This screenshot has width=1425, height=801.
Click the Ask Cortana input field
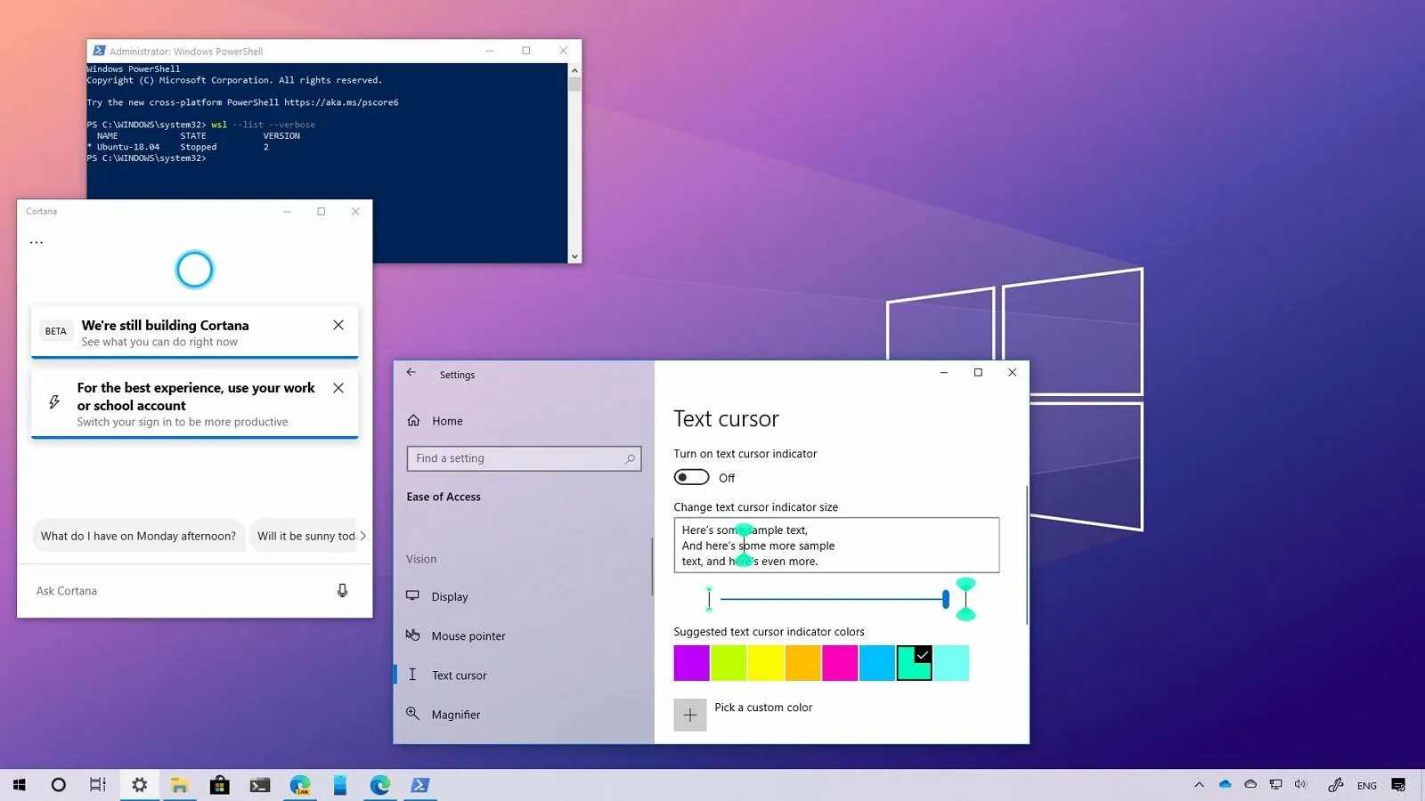tap(178, 591)
